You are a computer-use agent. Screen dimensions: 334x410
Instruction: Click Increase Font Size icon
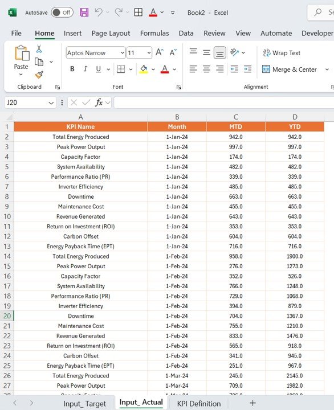[160, 52]
